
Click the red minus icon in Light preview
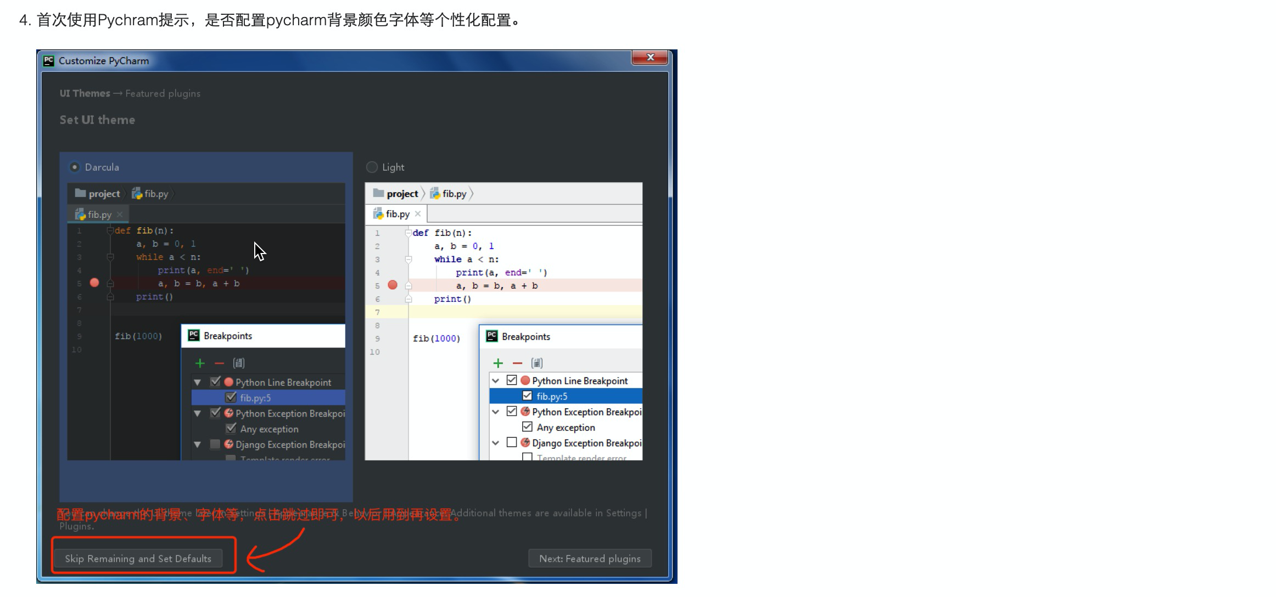(517, 363)
